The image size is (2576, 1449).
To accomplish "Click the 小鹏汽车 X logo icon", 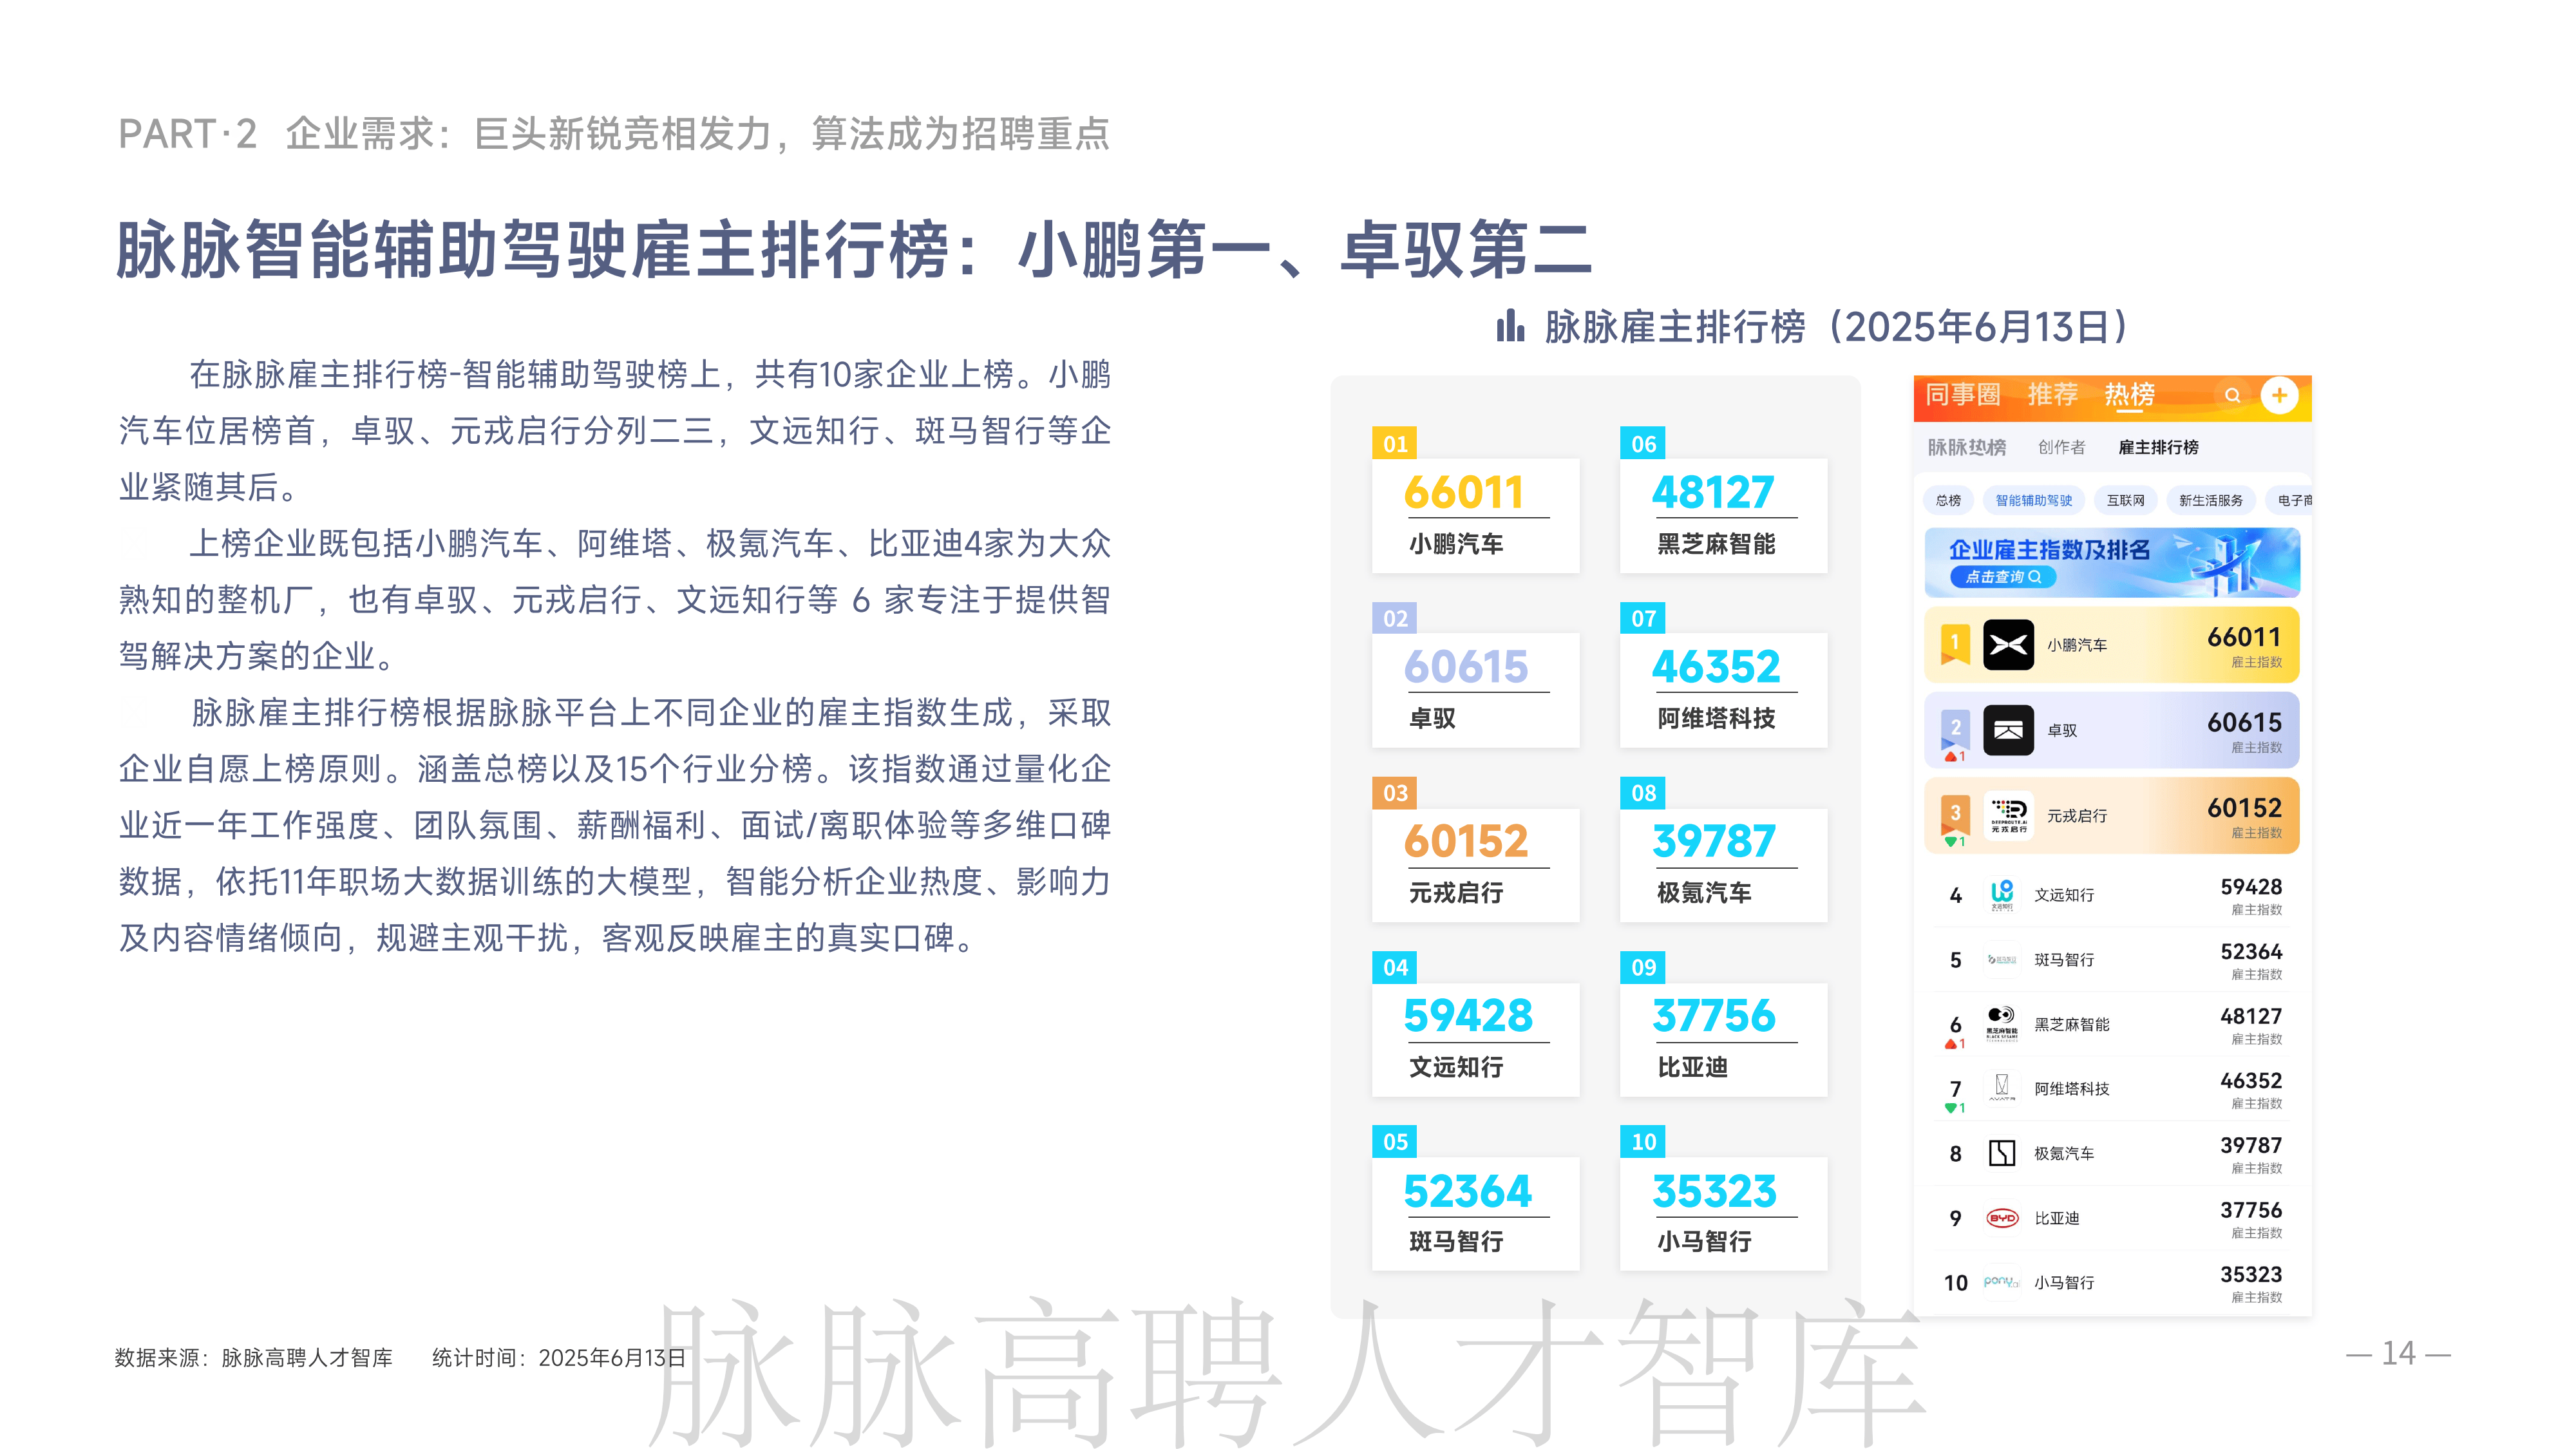I will [x=2008, y=645].
